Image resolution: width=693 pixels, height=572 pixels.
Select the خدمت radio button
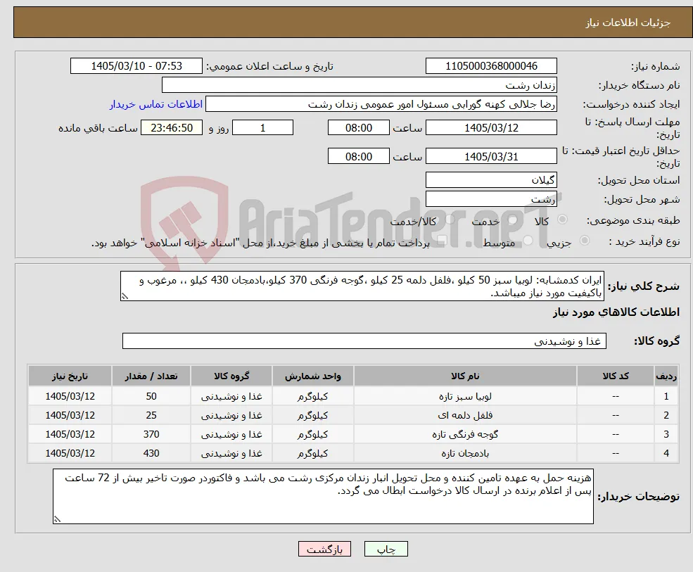pyautogui.click(x=512, y=220)
